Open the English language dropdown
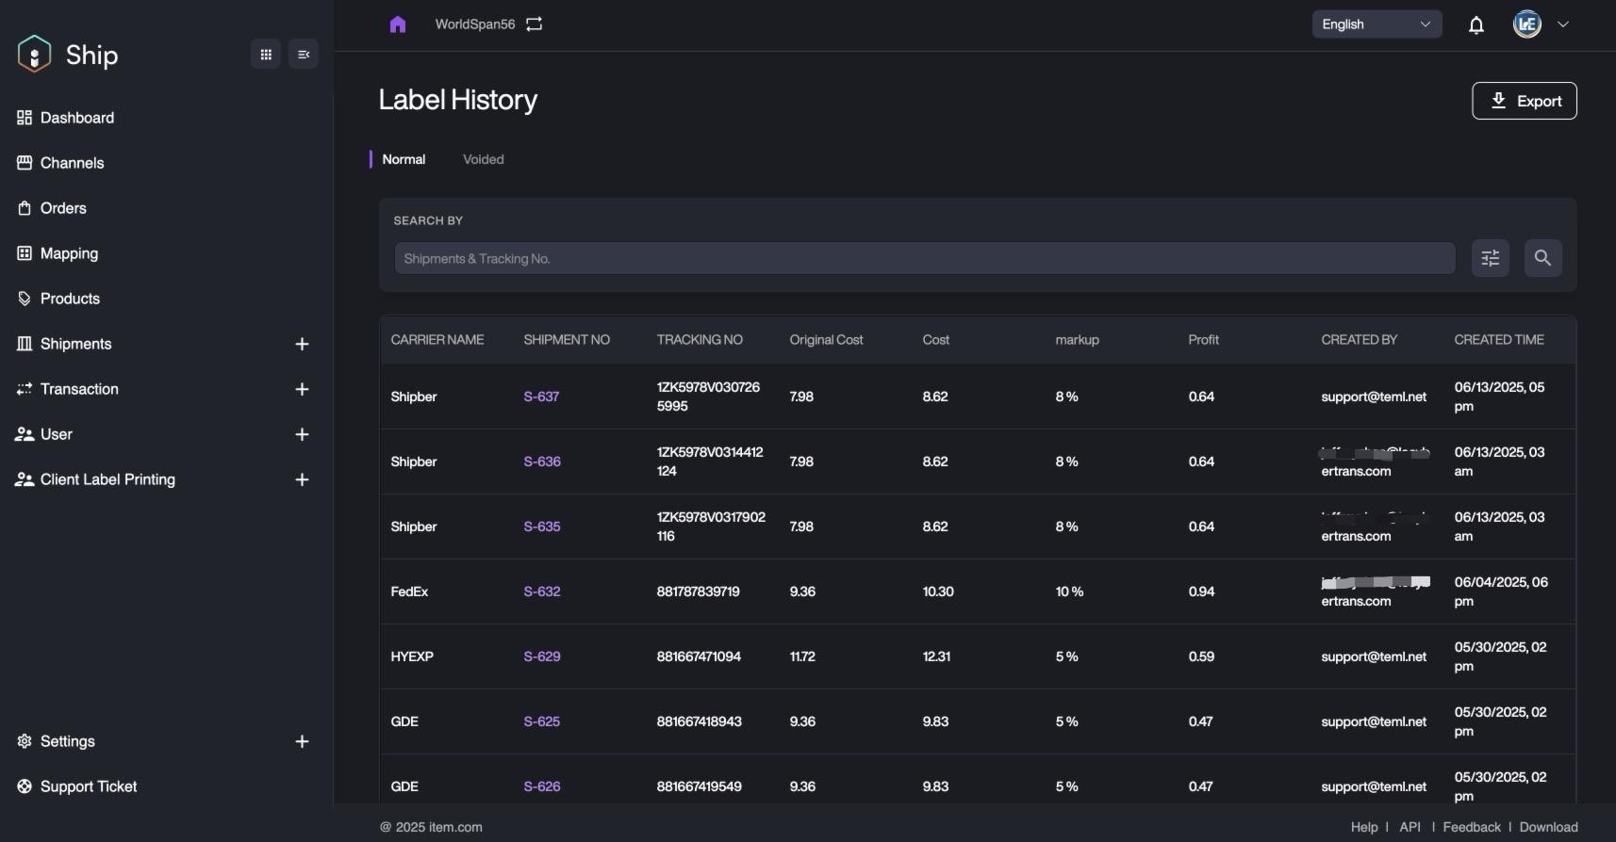Screen dimensions: 1616x842 (x=1376, y=24)
